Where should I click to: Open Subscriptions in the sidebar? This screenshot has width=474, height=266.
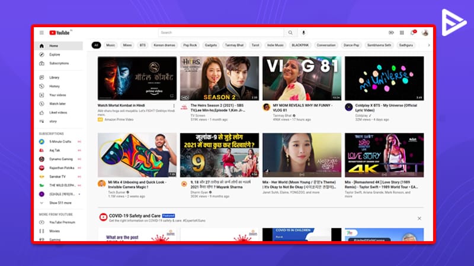(x=59, y=63)
